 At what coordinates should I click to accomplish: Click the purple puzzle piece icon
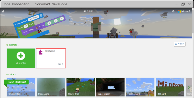tap(41, 52)
